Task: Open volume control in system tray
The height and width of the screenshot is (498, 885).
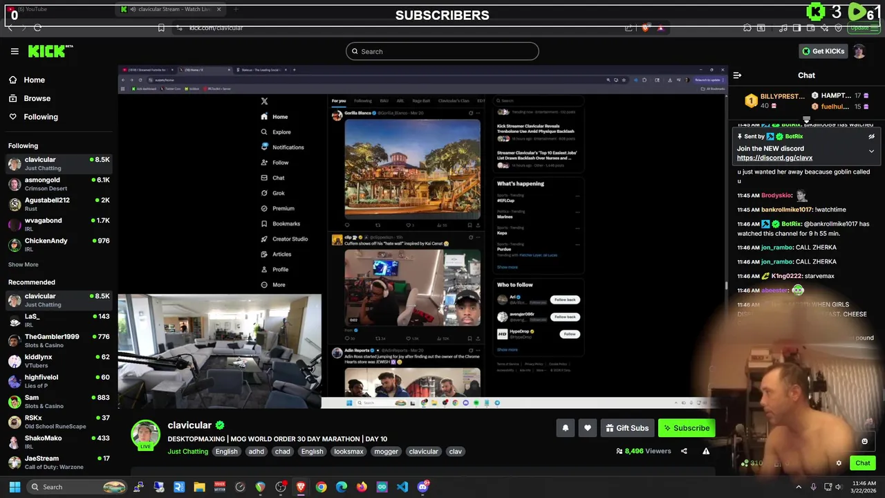Action: 839,487
